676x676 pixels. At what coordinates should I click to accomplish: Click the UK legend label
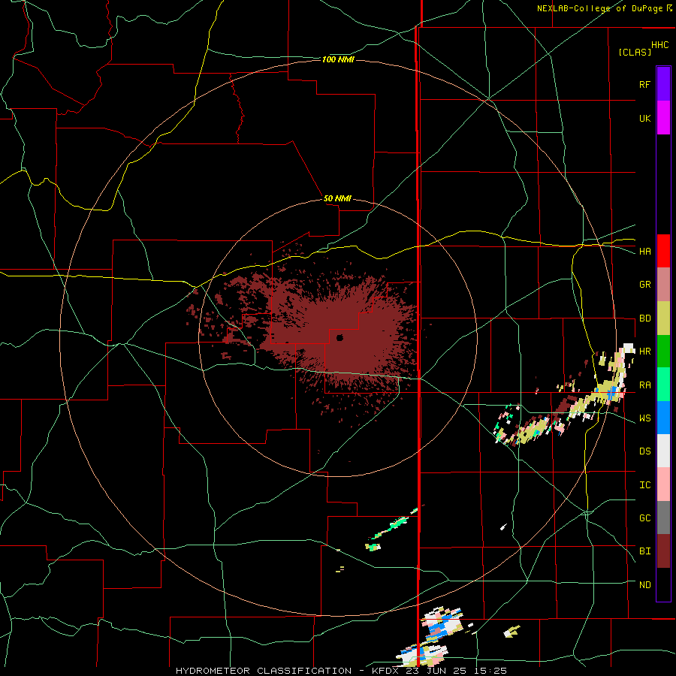coord(644,118)
